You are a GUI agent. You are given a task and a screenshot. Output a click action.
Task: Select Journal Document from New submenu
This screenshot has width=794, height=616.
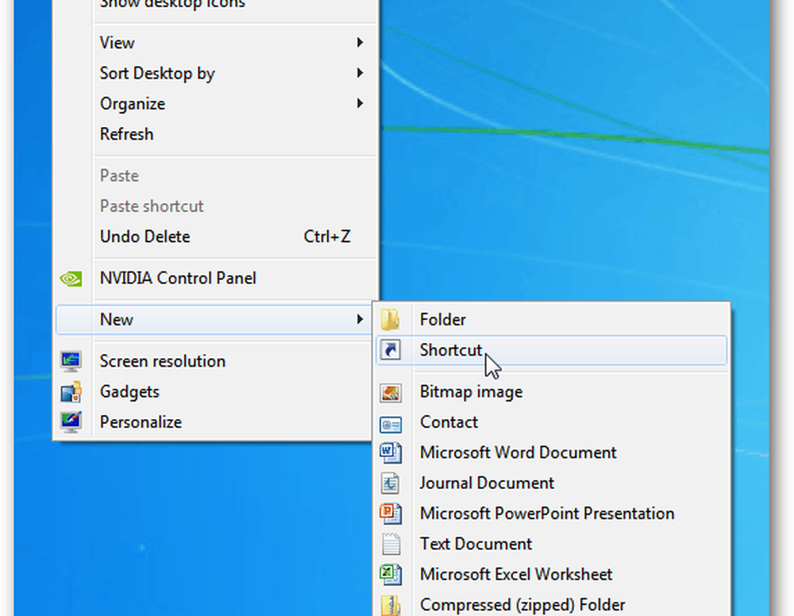487,483
